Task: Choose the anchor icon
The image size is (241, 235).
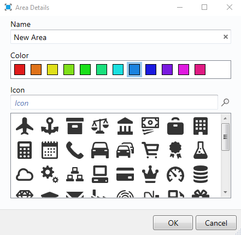Action: (x=50, y=126)
